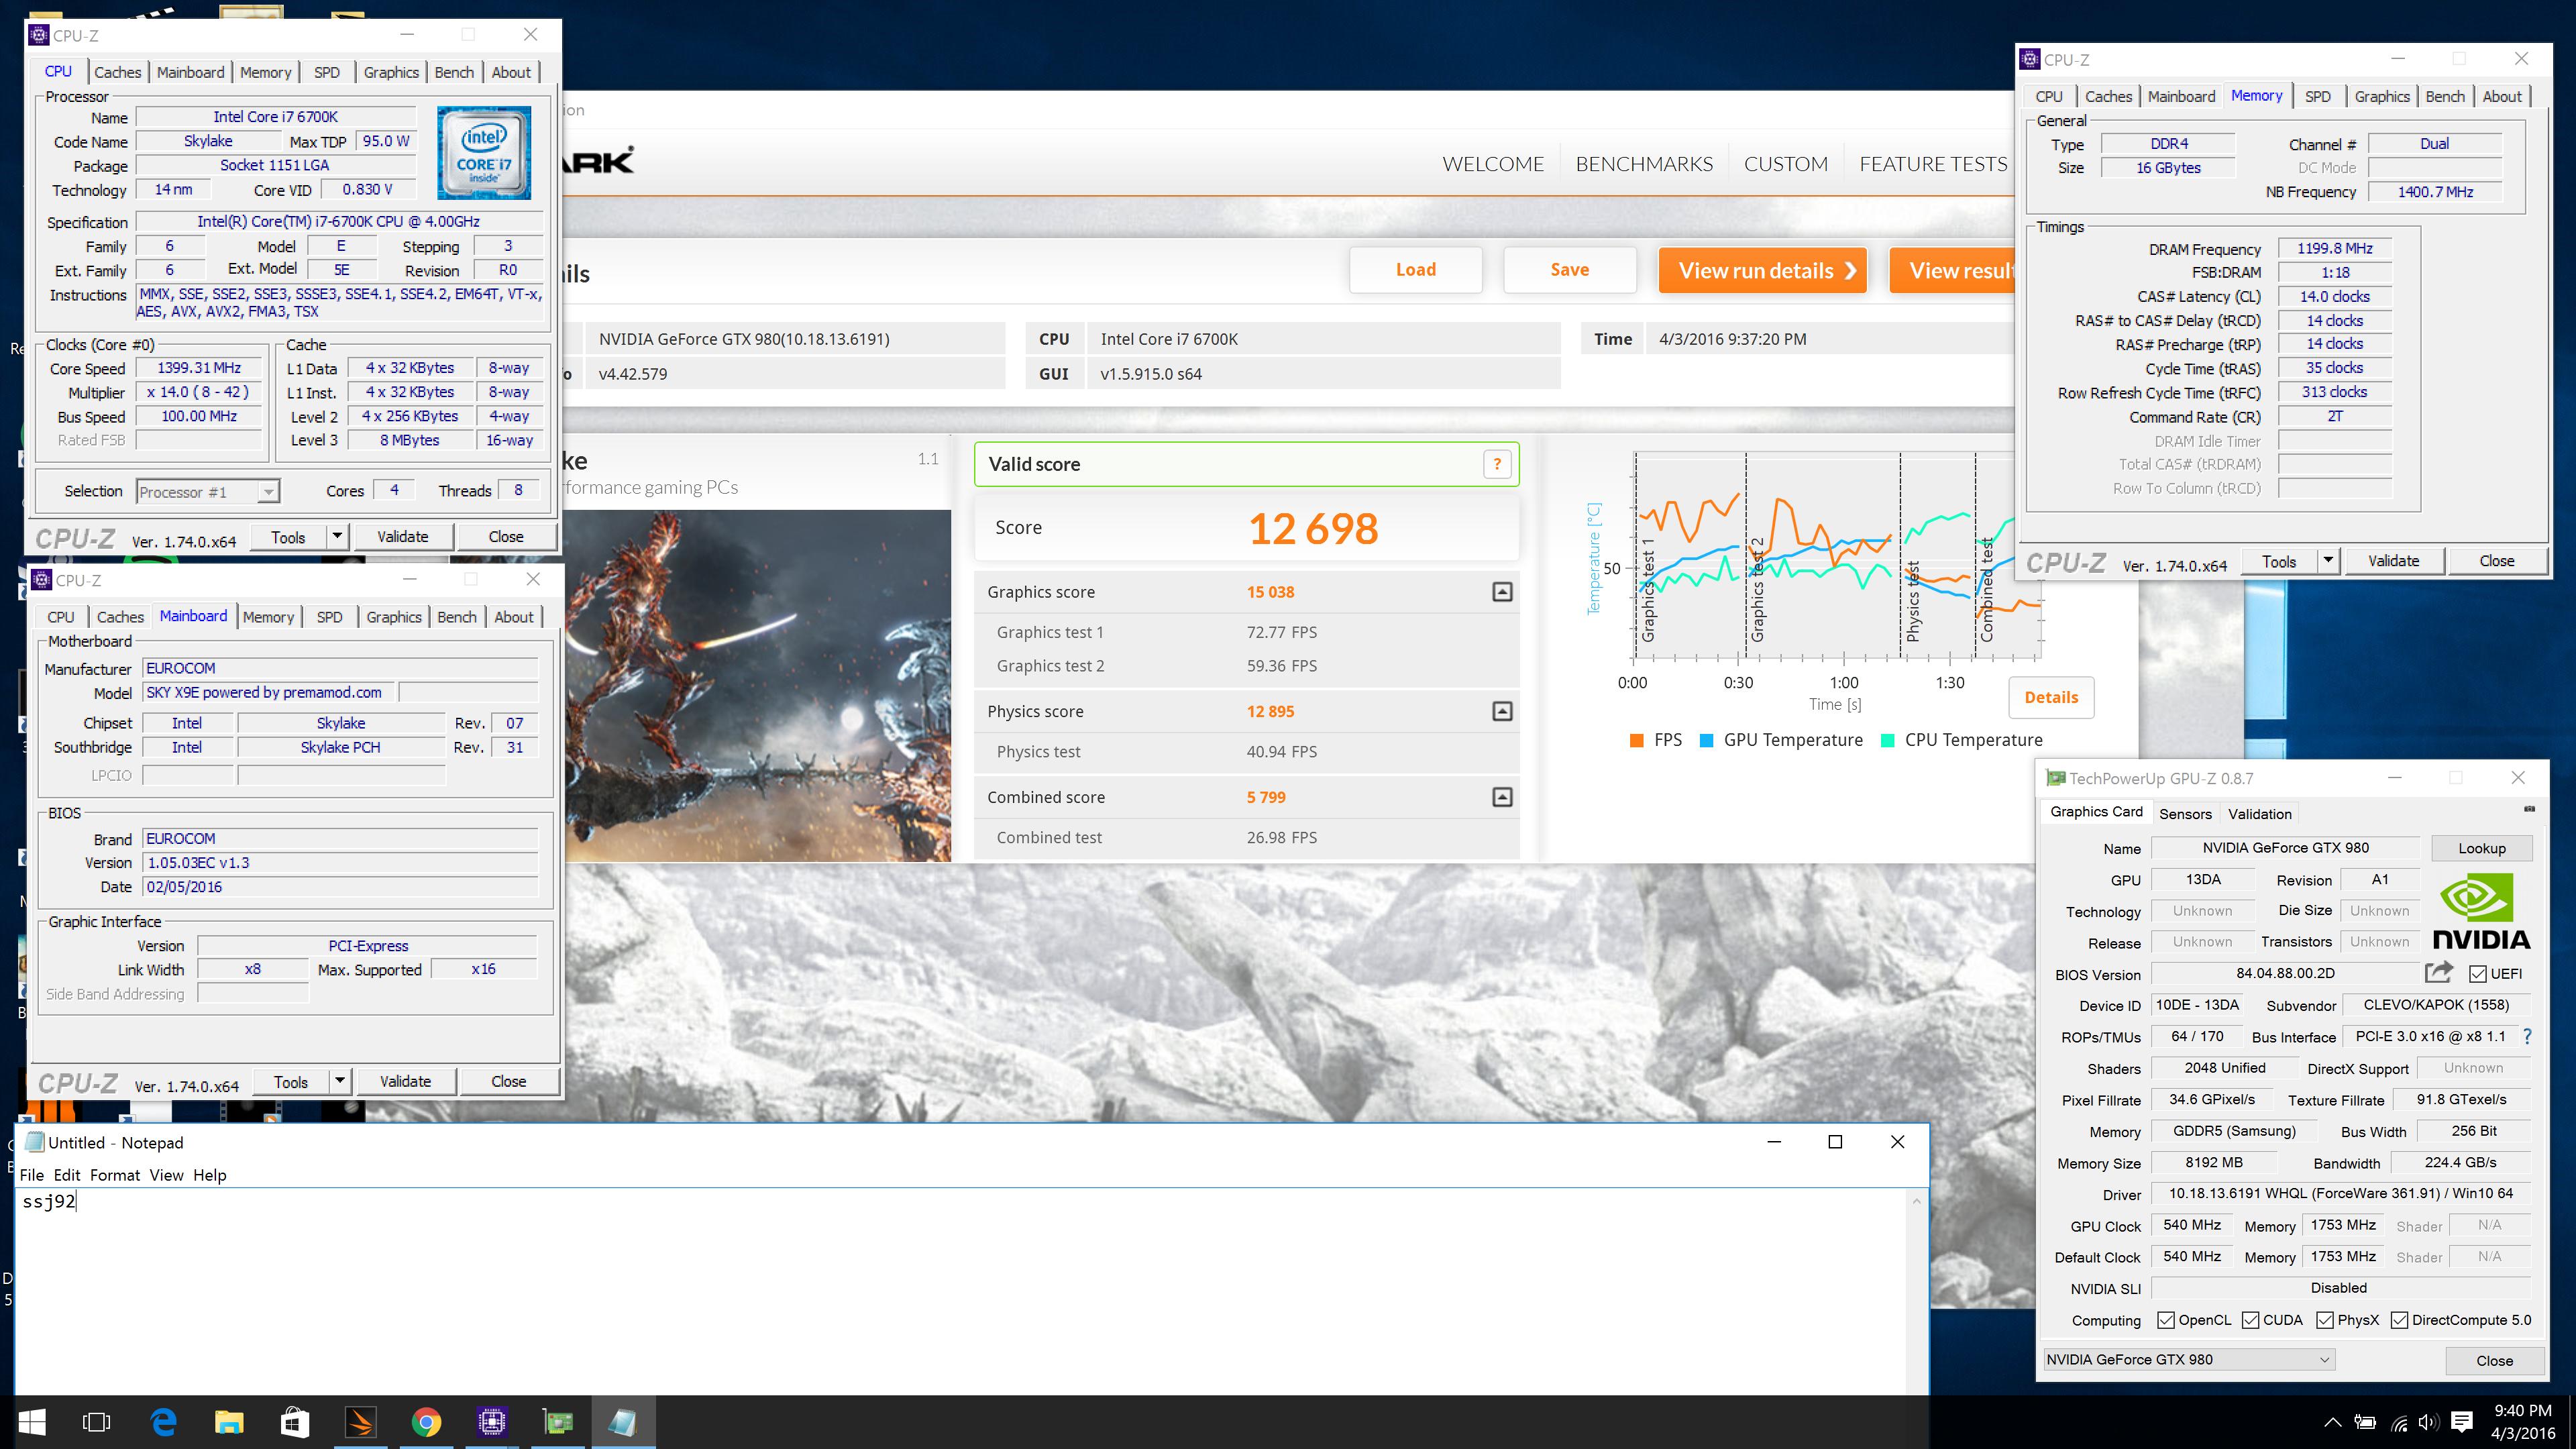The width and height of the screenshot is (2576, 1449).
Task: Click FPS legend color swatch
Action: [x=1636, y=740]
